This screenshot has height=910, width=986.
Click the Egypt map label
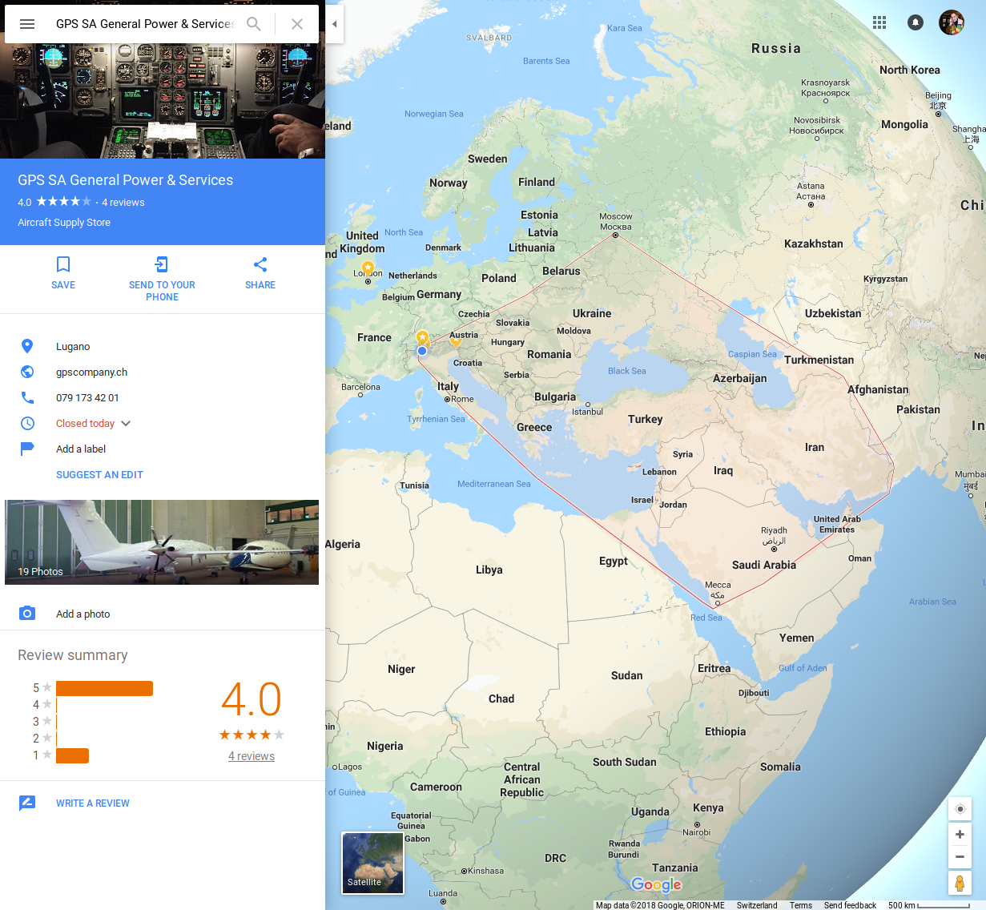(614, 561)
